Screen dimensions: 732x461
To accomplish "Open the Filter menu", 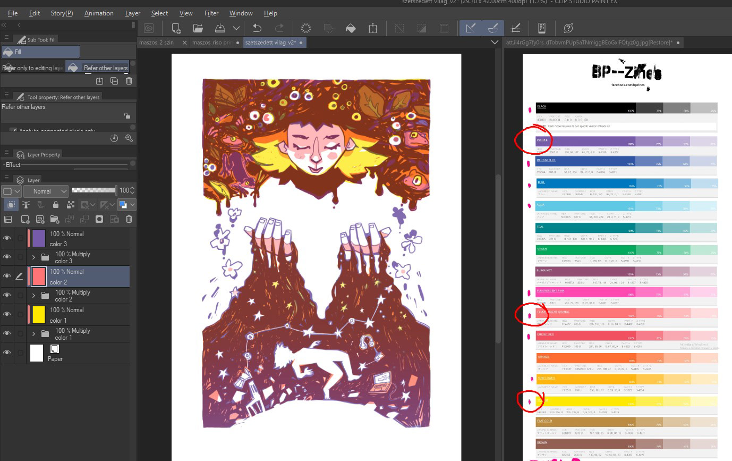I will [211, 13].
